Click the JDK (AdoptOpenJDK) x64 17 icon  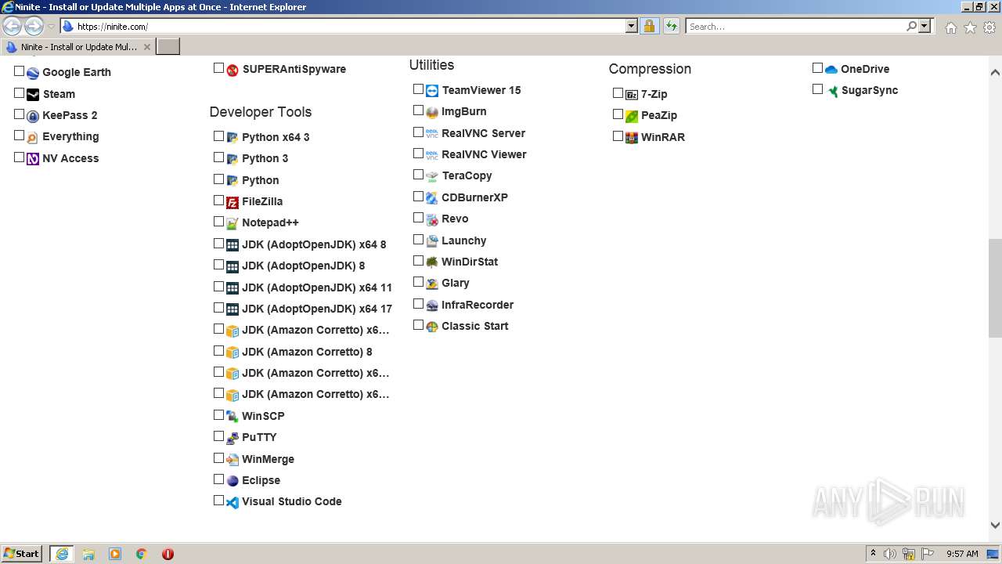pos(232,309)
